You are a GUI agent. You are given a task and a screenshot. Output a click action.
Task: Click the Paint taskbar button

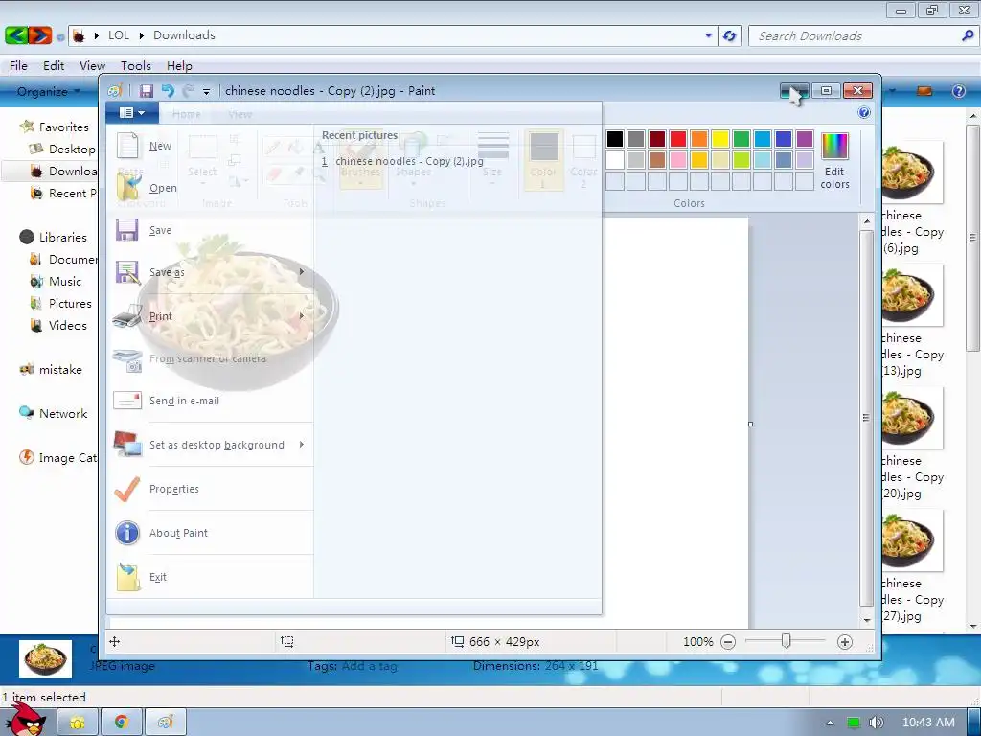165,723
